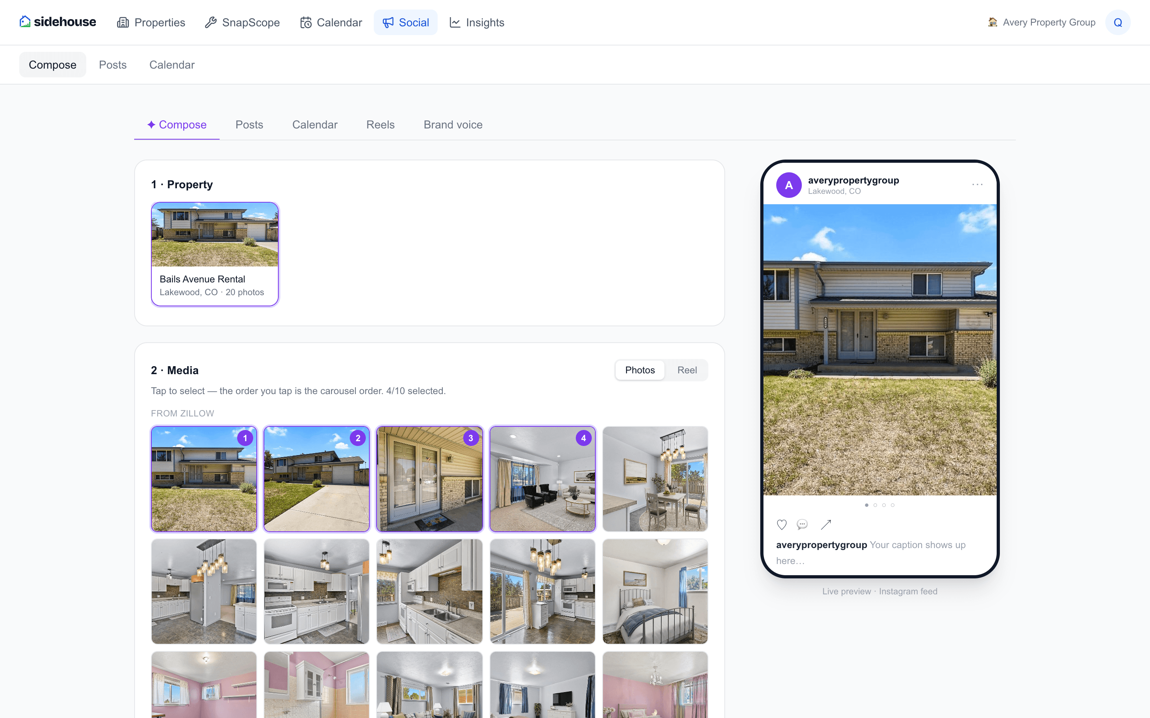Open Calendar in the upper sub-navigation
The width and height of the screenshot is (1150, 718).
coord(172,65)
